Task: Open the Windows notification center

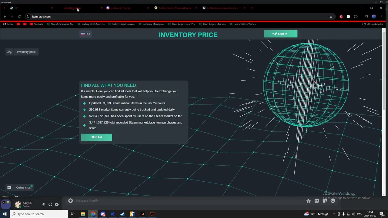Action: point(382,214)
